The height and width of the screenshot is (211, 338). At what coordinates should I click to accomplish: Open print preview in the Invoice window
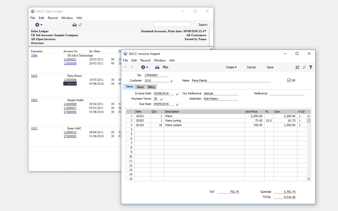[x=165, y=67]
